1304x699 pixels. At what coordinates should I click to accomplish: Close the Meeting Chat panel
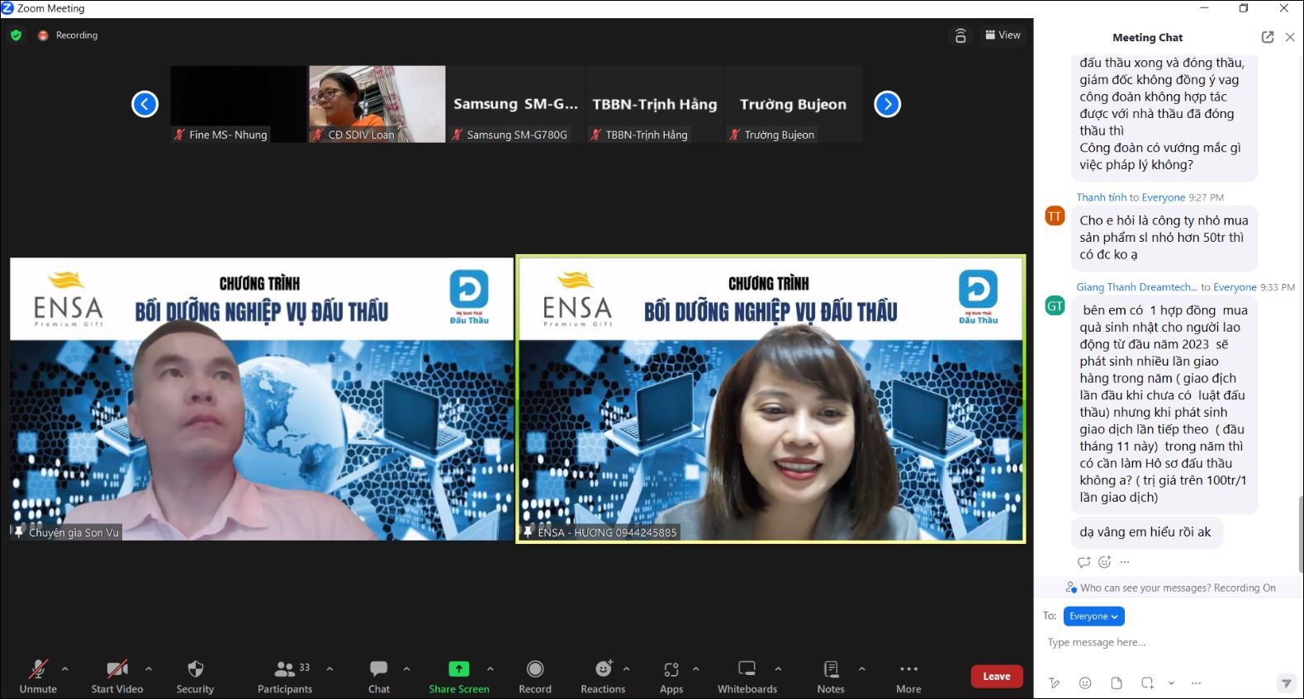pyautogui.click(x=1290, y=37)
